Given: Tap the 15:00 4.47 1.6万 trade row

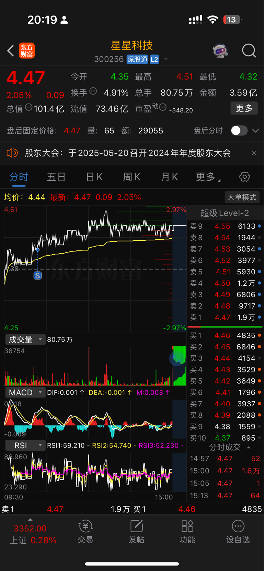Looking at the screenshot, I should click(225, 471).
